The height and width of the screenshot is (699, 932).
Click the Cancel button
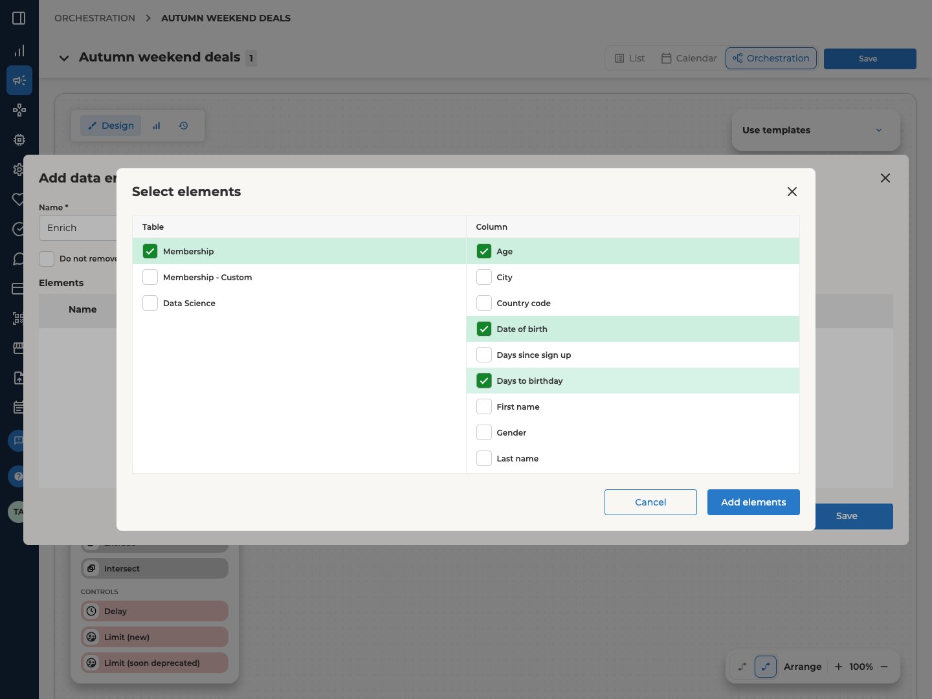(x=650, y=502)
